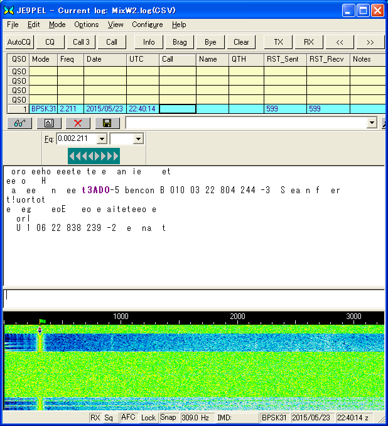
Task: Click the Brag macro button
Action: click(180, 42)
